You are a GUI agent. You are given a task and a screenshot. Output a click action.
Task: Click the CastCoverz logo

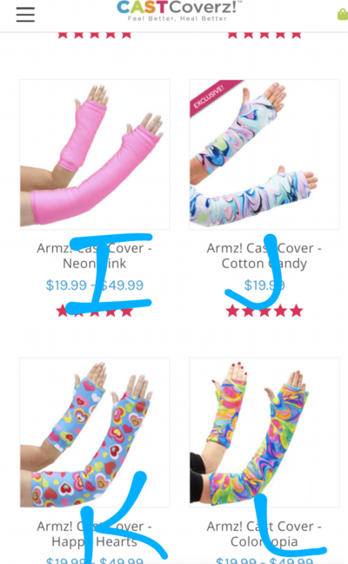click(x=178, y=10)
